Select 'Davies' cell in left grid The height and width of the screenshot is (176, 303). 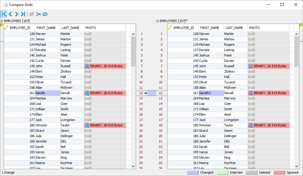pos(72,61)
